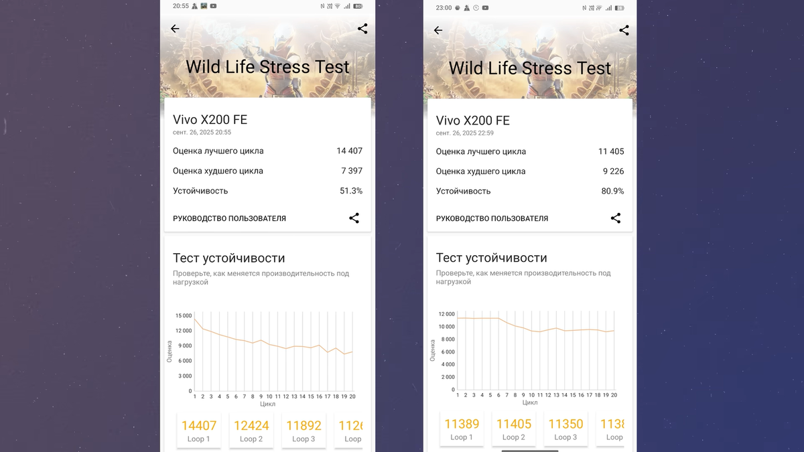The image size is (804, 452).
Task: Tap best loop score 14 407
Action: point(349,151)
